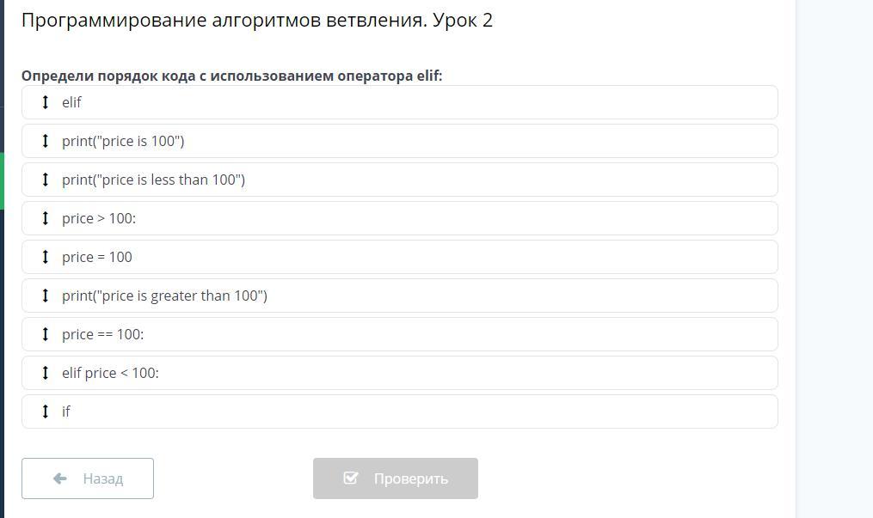Image resolution: width=873 pixels, height=518 pixels.
Task: Select the "price = 100" code text
Action: pyautogui.click(x=97, y=257)
